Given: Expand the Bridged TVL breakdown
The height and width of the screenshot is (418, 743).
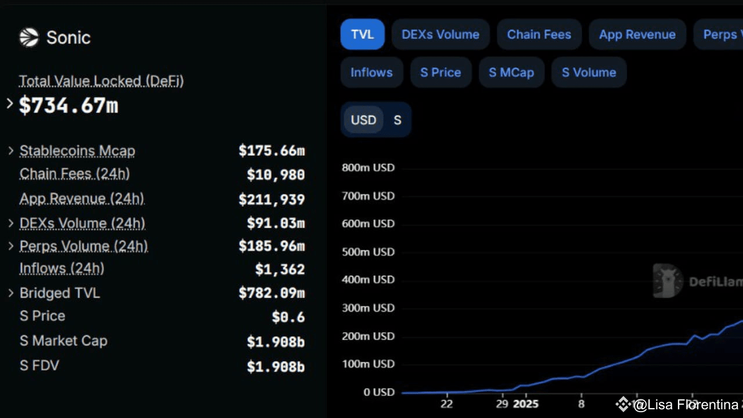Looking at the screenshot, I should click(11, 293).
